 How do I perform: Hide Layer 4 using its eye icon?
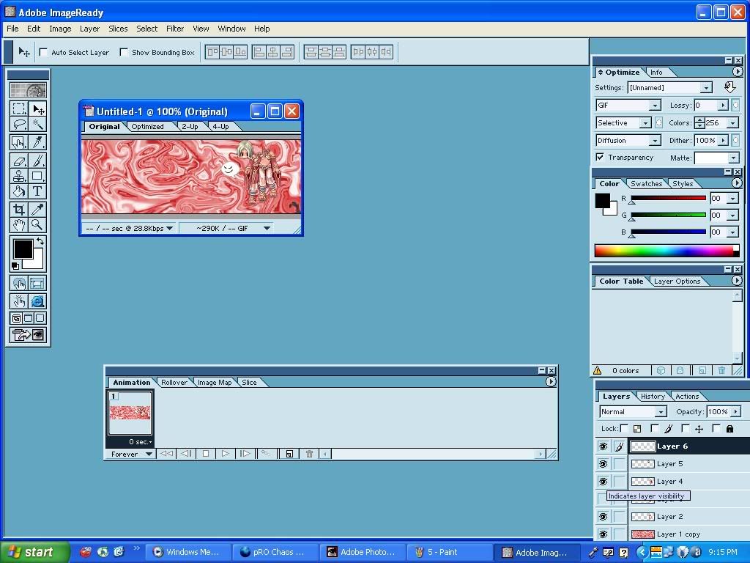click(x=603, y=482)
